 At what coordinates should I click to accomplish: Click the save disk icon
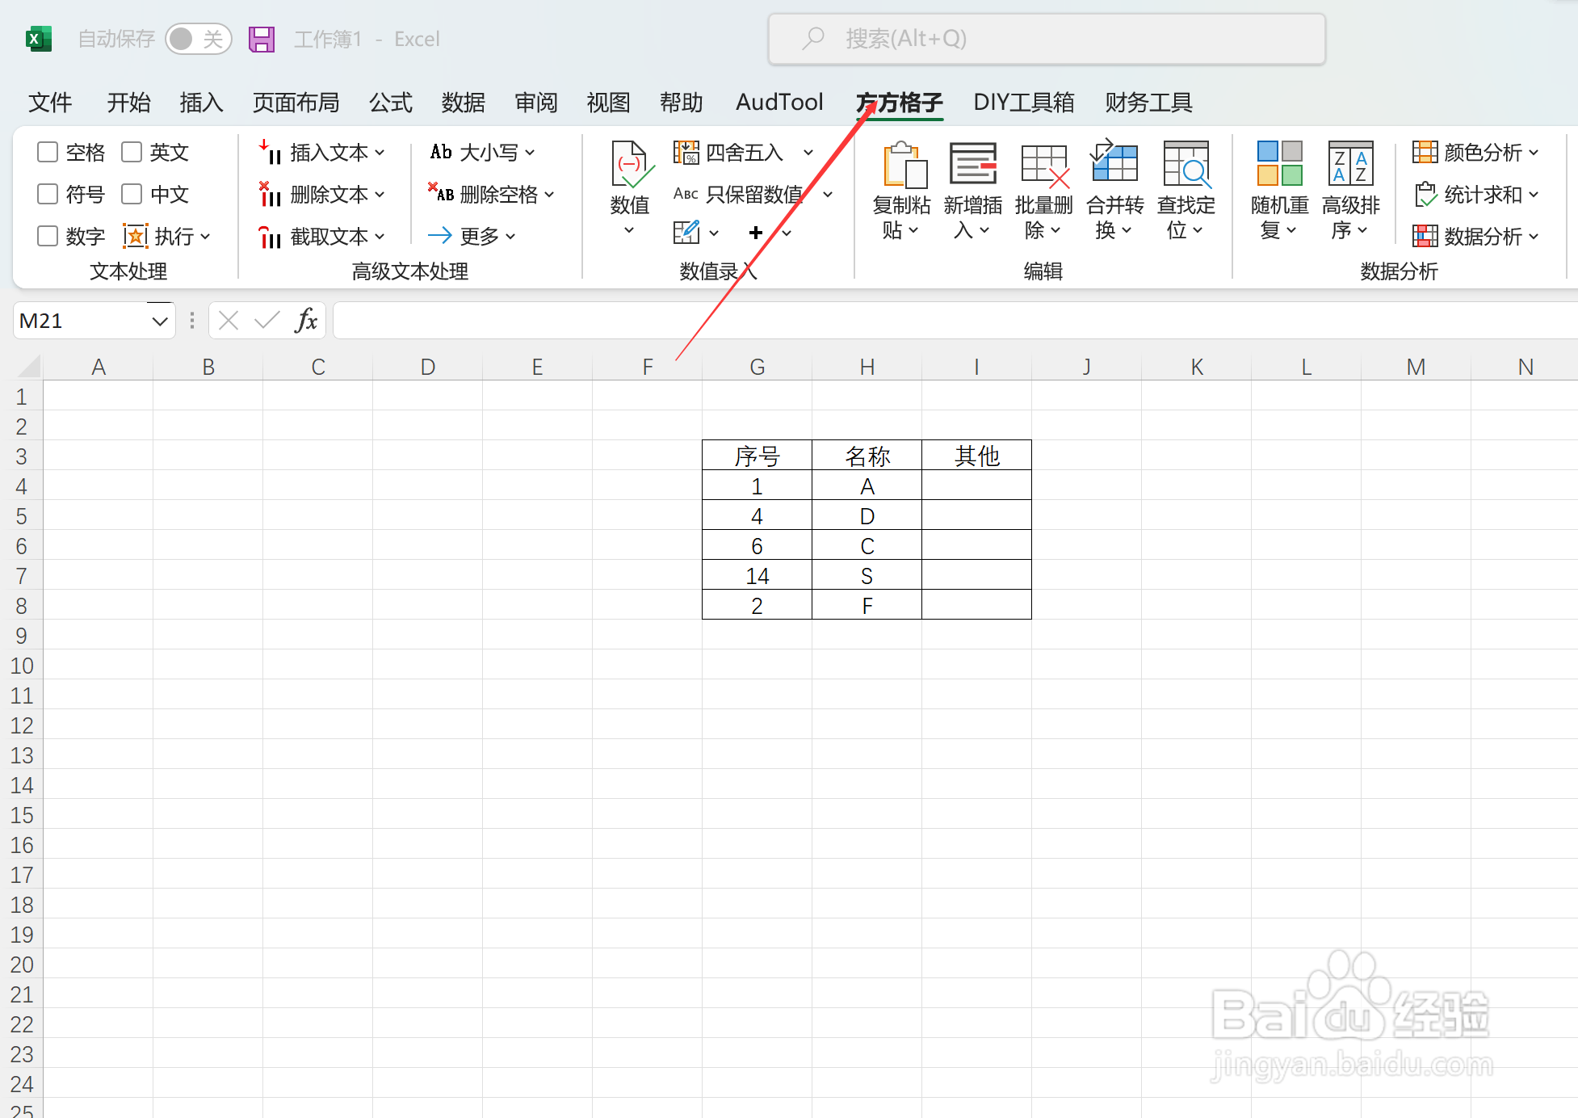click(x=262, y=39)
